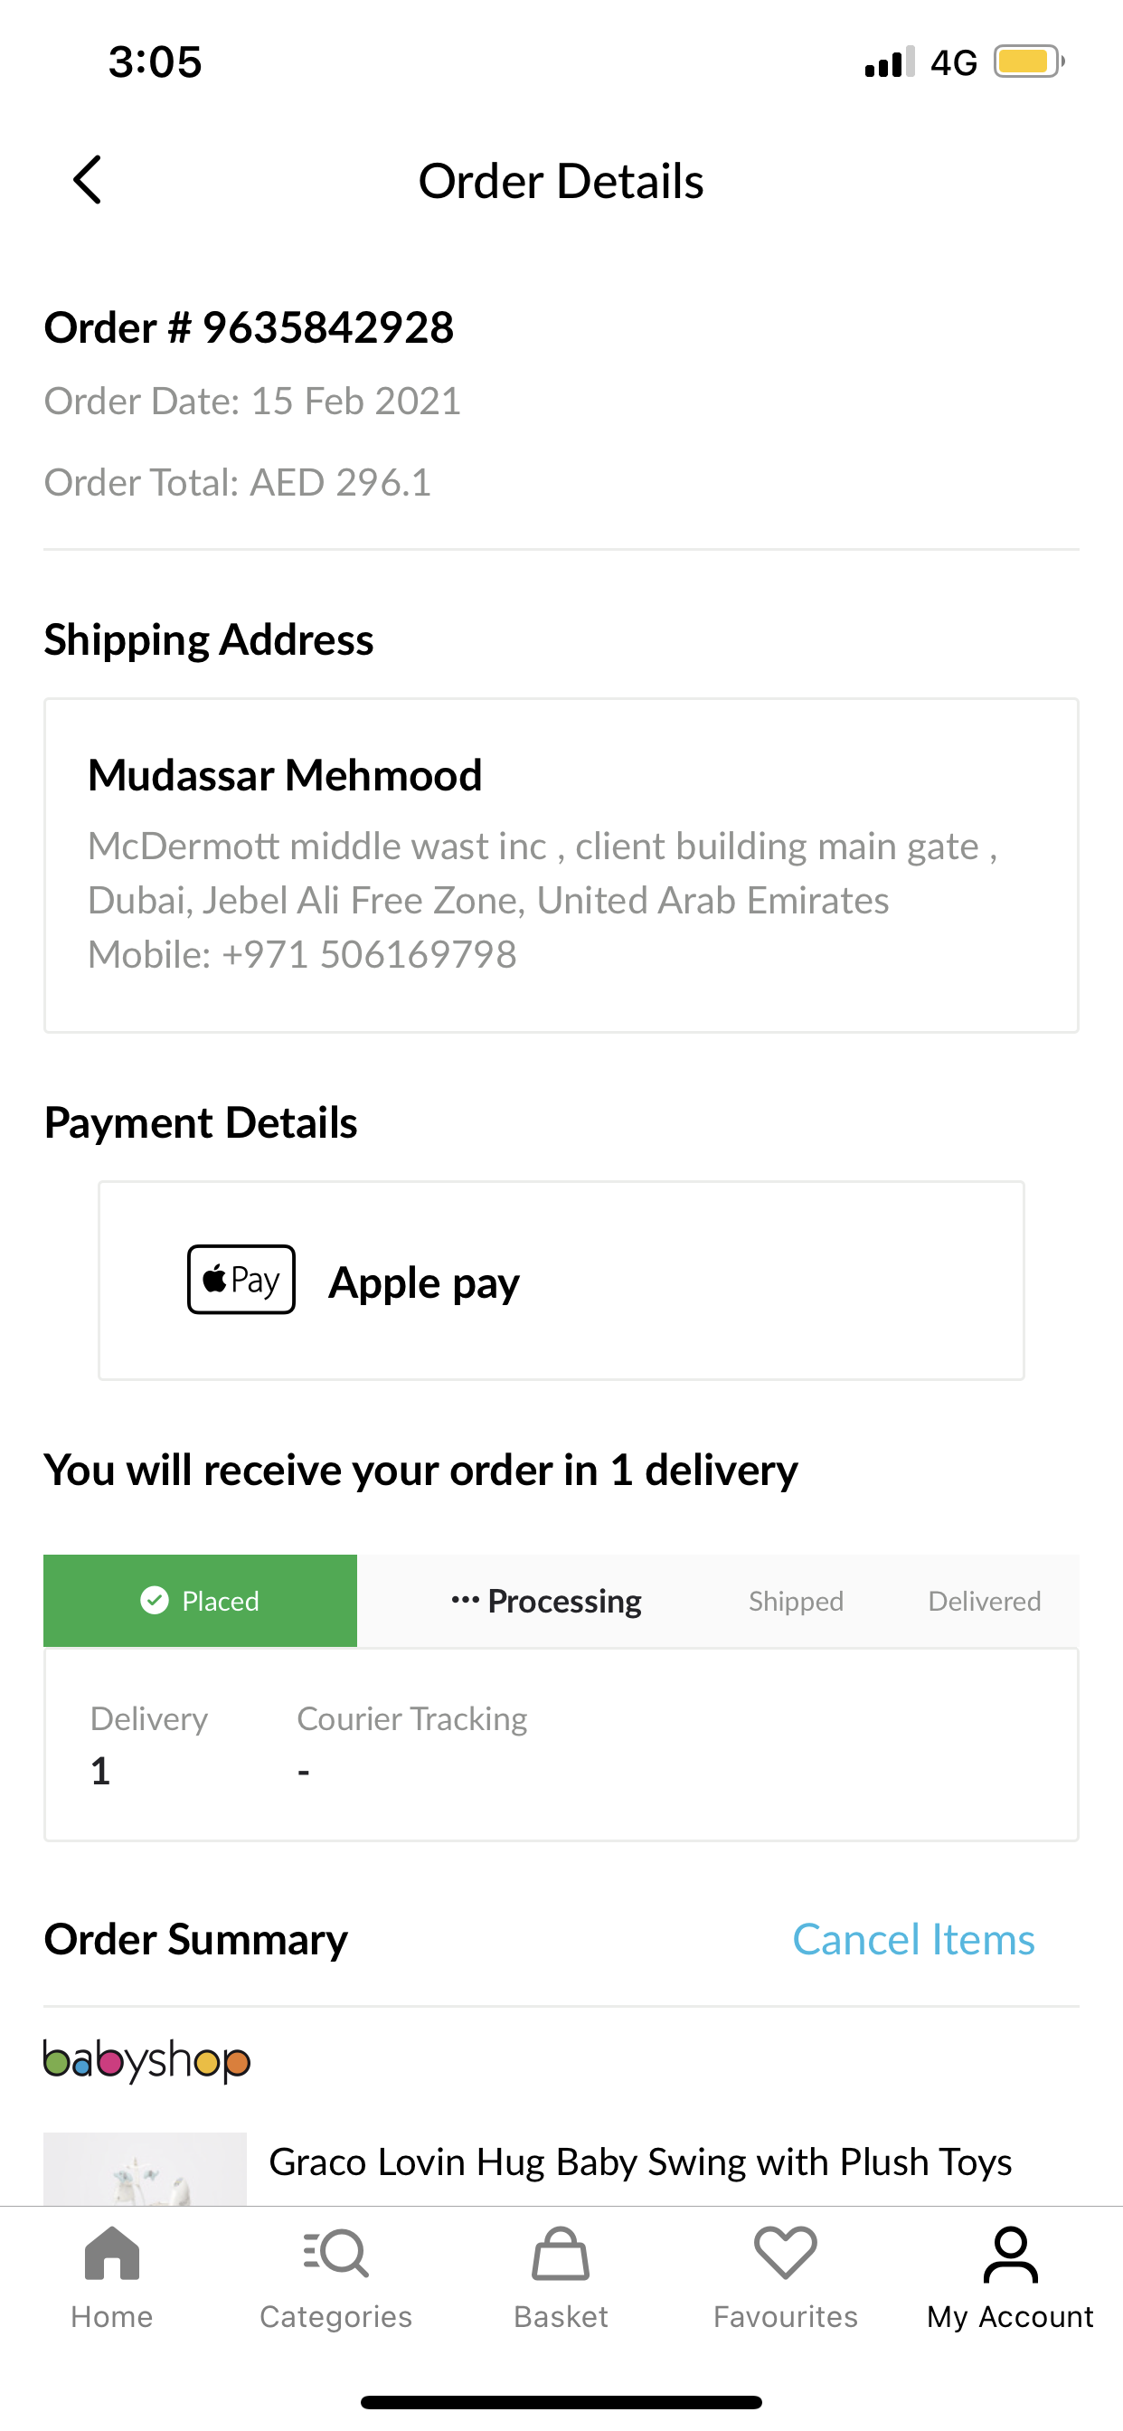Select the Delivered status step

[985, 1601]
